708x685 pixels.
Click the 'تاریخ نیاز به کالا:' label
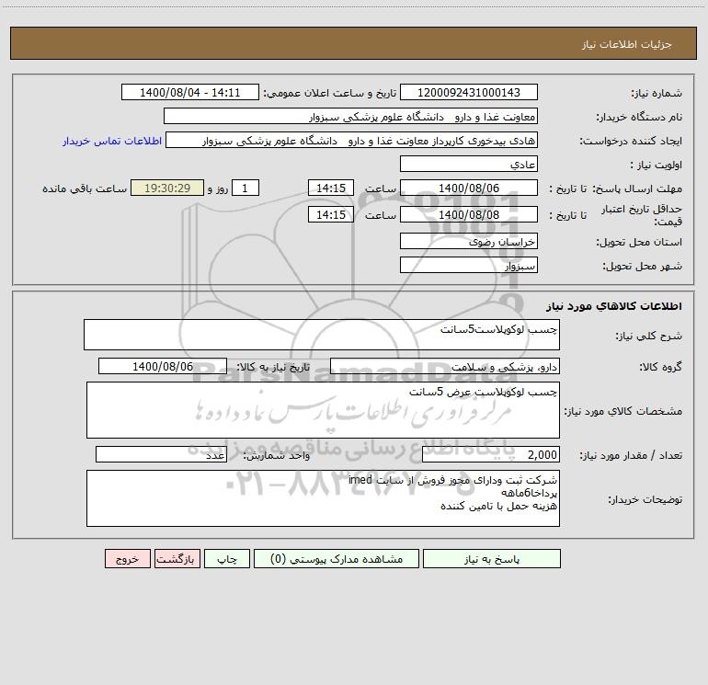pos(274,367)
